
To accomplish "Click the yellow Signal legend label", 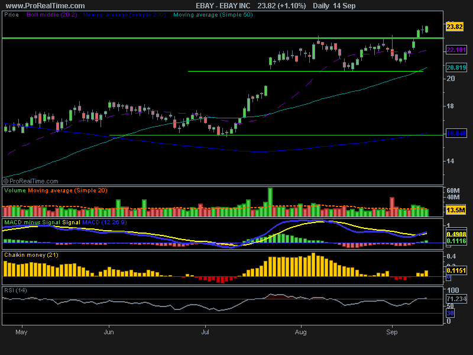I will click(x=71, y=222).
